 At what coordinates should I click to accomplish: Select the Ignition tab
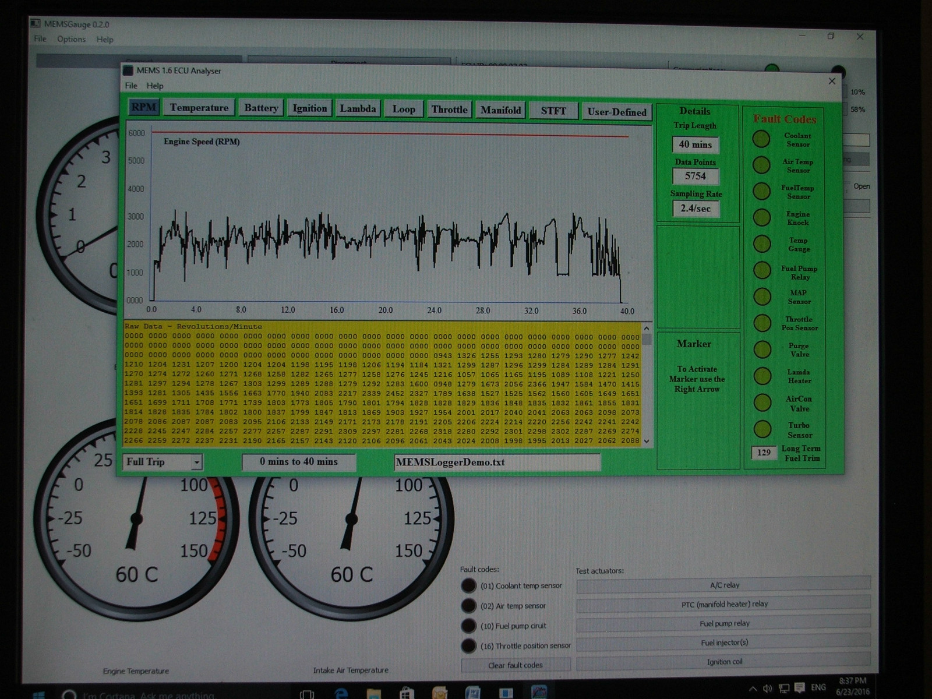[x=310, y=108]
